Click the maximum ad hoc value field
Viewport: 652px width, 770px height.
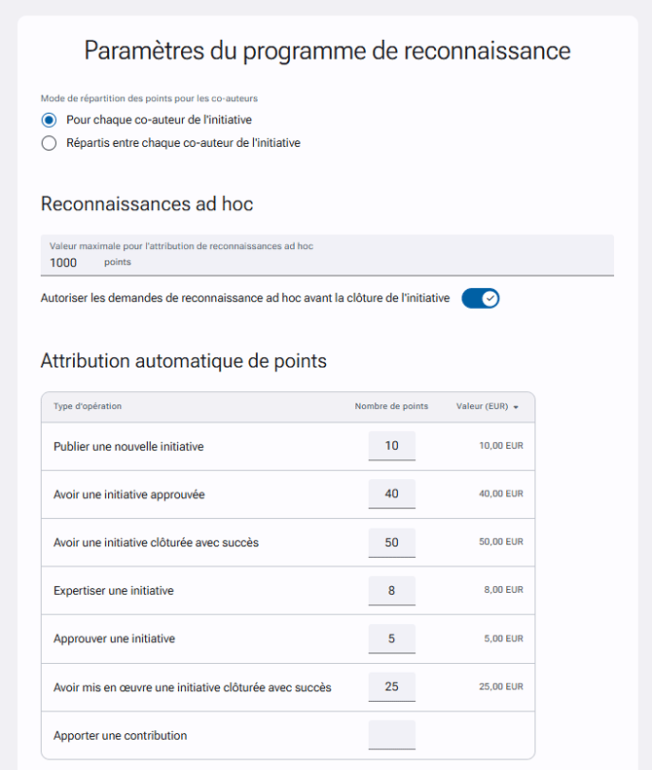[x=327, y=255]
